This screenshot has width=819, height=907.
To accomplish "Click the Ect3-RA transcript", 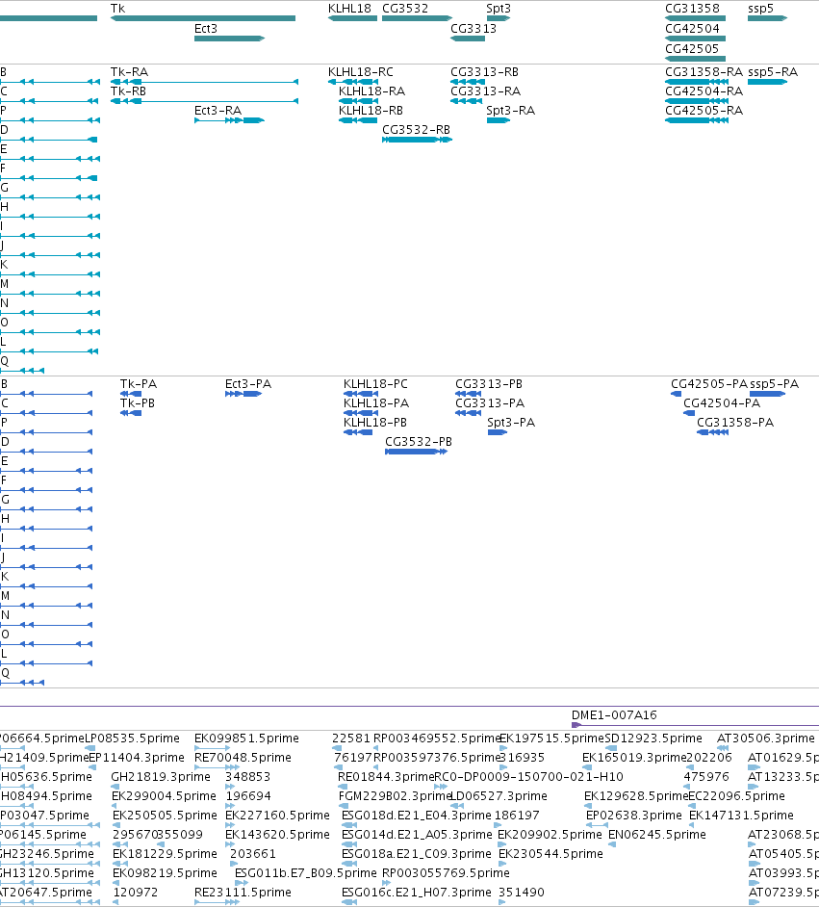I will 229,120.
